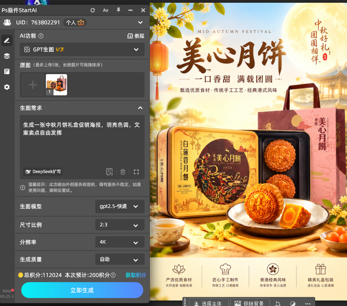Open the 生图模型 gpt2.5-快速 dropdown
This screenshot has height=306, width=347.
tap(120, 206)
